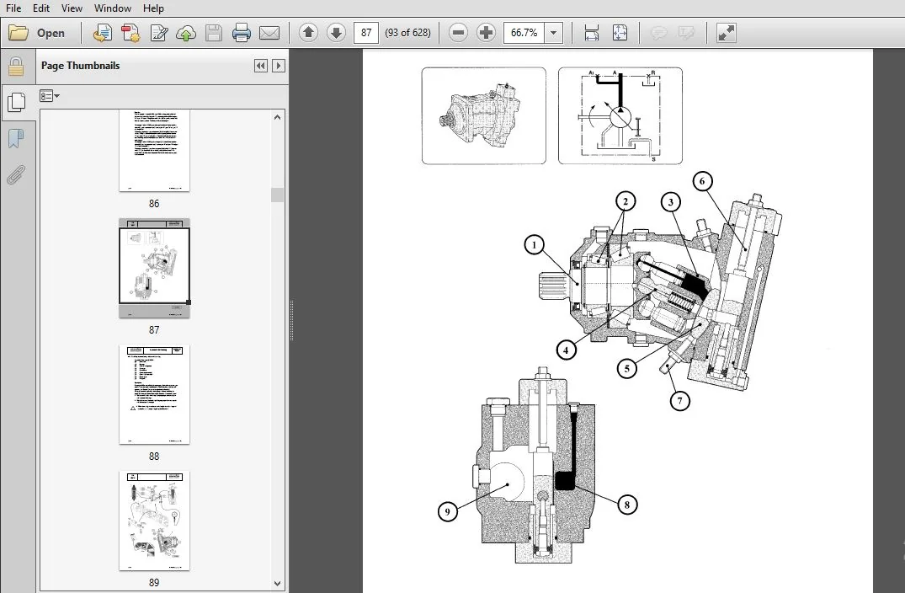
Task: Collapse the thumbnails panel with double-arrow button
Action: click(261, 66)
